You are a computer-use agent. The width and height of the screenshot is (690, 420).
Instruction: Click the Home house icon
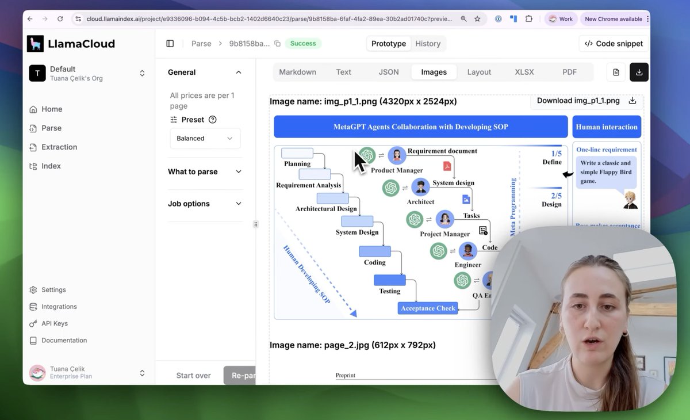33,109
